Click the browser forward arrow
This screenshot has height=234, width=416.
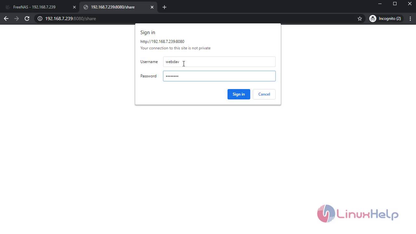click(x=17, y=19)
